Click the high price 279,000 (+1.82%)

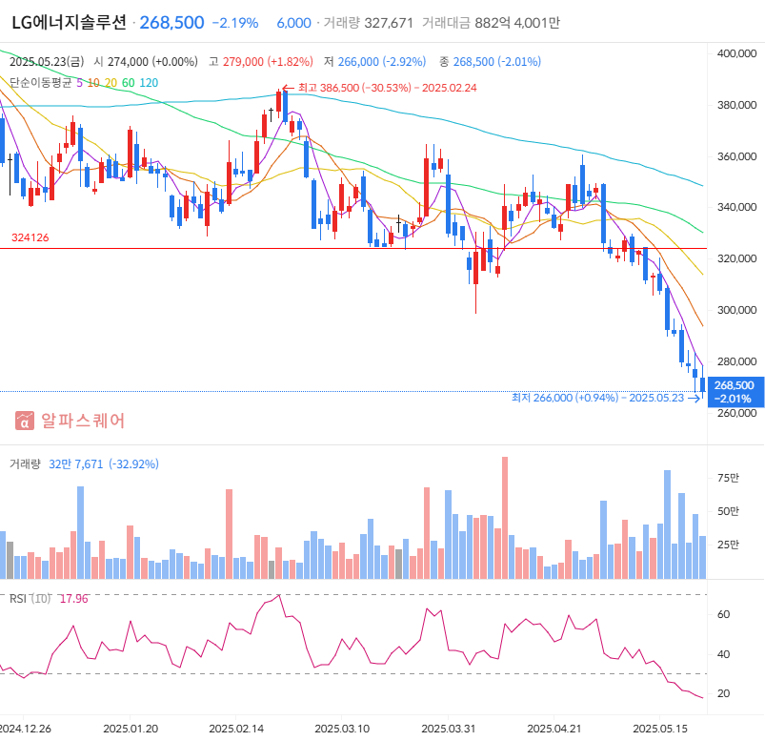261,62
